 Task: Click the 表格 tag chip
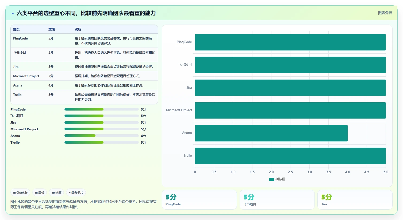point(40,192)
